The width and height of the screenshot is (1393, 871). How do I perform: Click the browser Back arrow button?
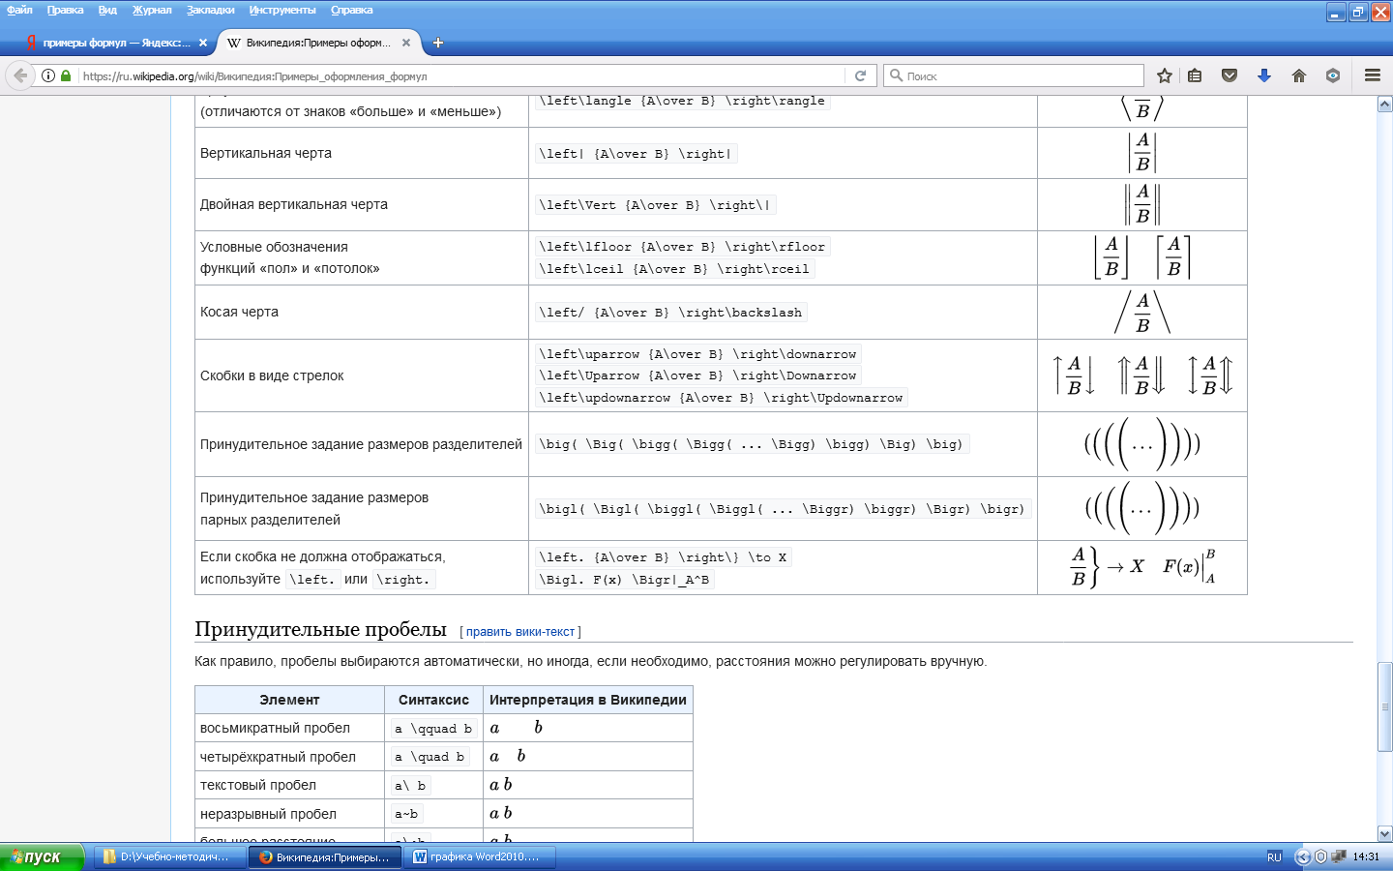point(20,75)
